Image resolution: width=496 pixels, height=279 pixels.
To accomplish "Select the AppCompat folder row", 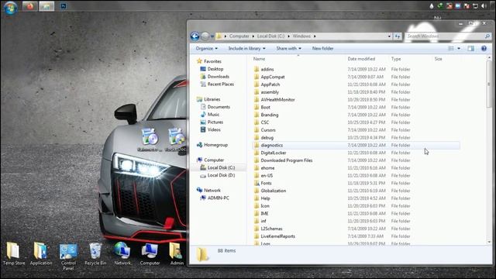I will pyautogui.click(x=356, y=77).
